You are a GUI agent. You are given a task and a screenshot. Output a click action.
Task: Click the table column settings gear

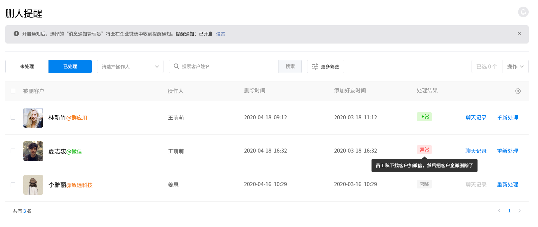click(x=518, y=91)
